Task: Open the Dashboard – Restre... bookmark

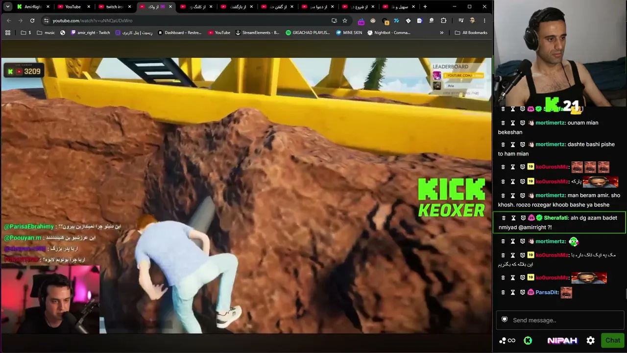Action: pos(180,33)
